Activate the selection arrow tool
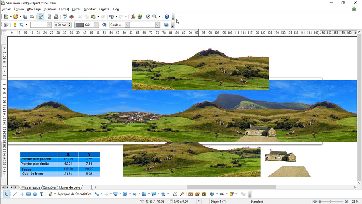 point(6,194)
